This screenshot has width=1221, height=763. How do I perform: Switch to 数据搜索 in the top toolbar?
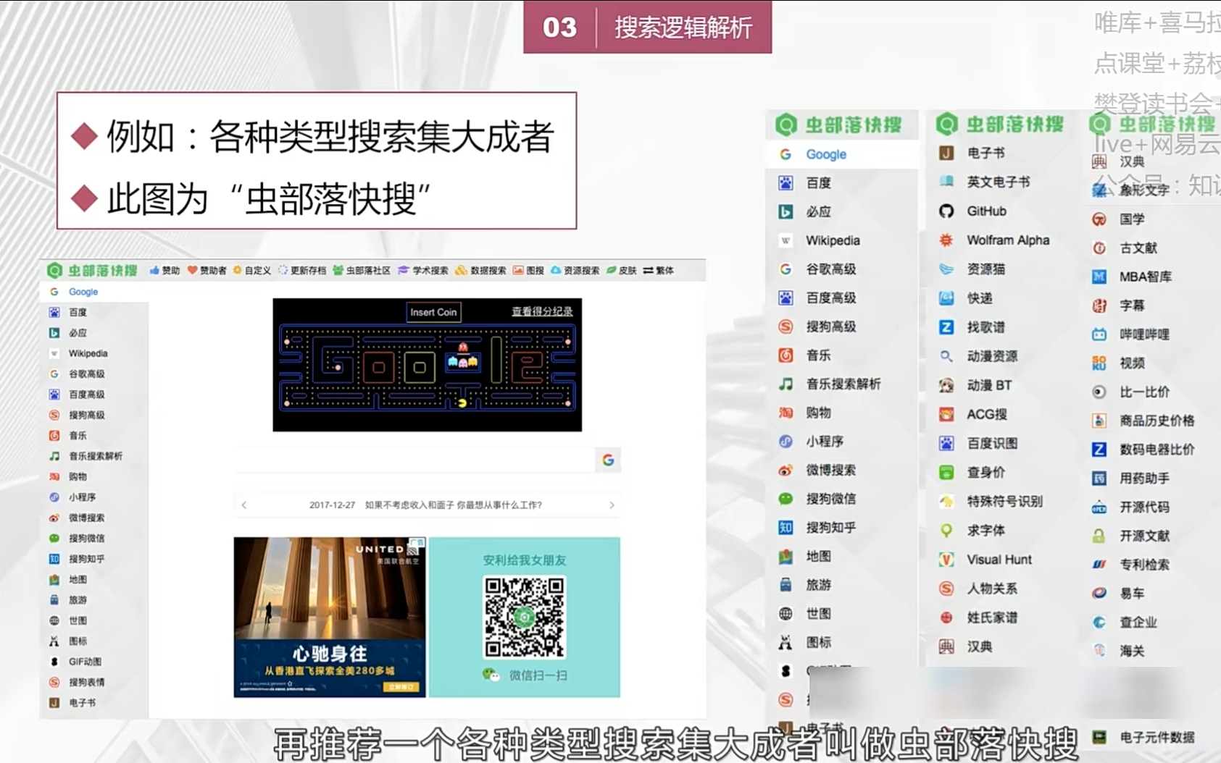(480, 270)
